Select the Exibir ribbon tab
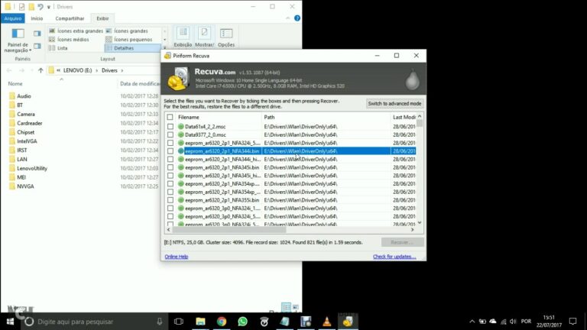 tap(102, 18)
